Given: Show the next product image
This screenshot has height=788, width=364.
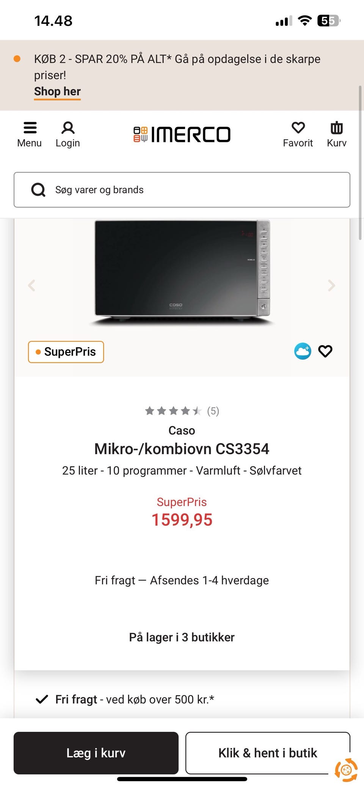Looking at the screenshot, I should tap(331, 285).
